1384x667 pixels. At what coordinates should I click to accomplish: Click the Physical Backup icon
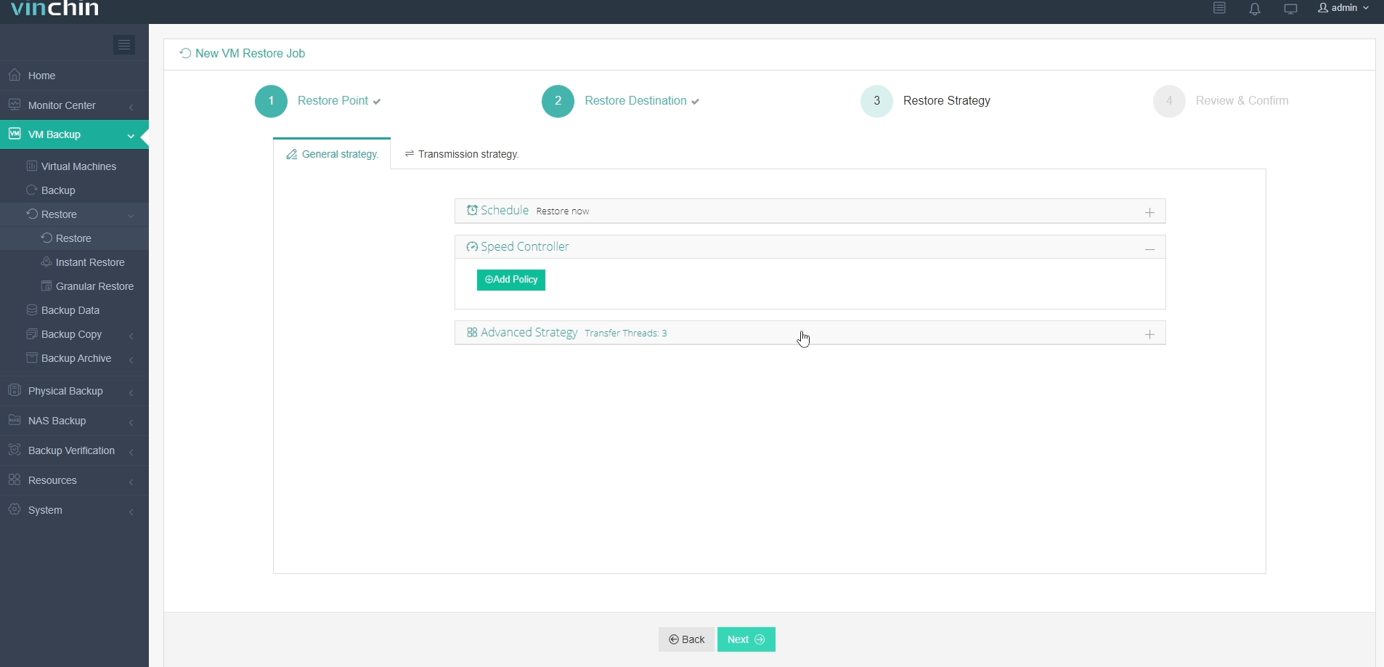[15, 390]
